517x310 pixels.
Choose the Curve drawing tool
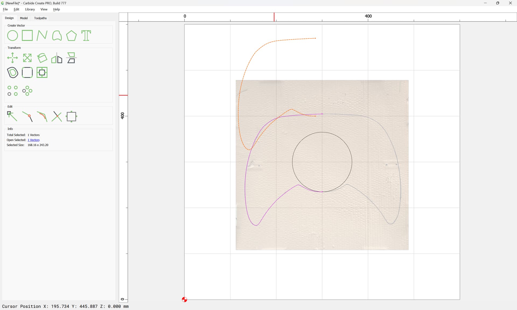point(57,36)
